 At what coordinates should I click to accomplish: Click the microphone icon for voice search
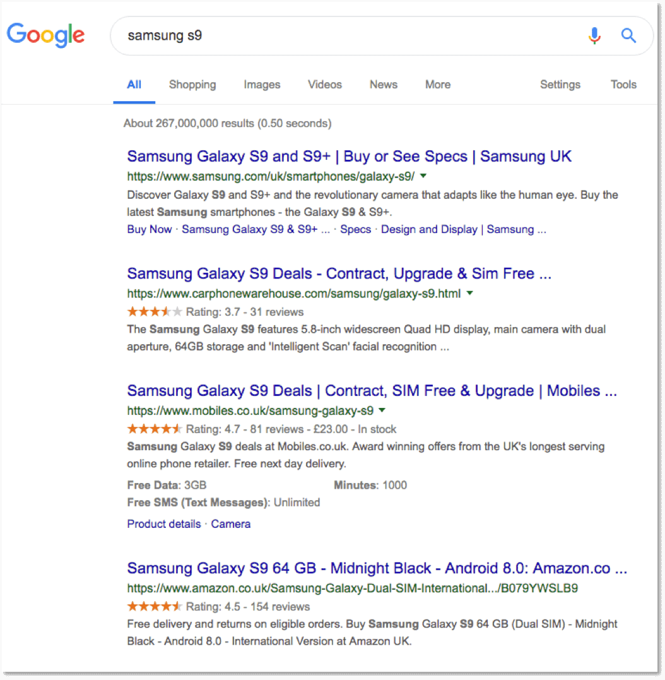point(594,36)
